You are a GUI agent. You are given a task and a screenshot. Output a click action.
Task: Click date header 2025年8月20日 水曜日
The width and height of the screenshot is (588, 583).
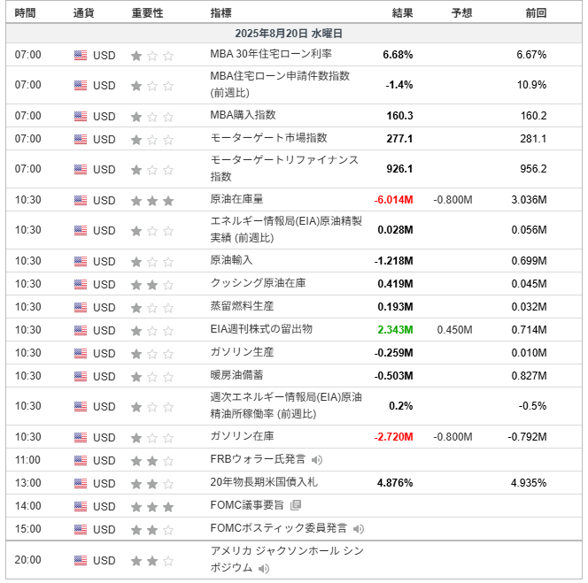coord(289,34)
